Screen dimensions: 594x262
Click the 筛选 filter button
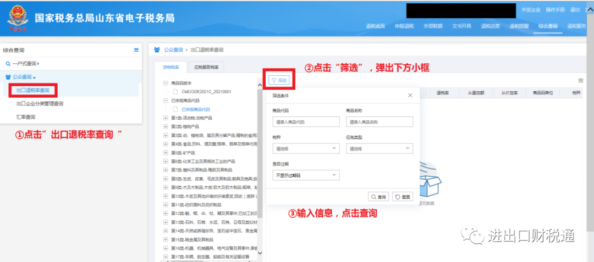(x=279, y=80)
